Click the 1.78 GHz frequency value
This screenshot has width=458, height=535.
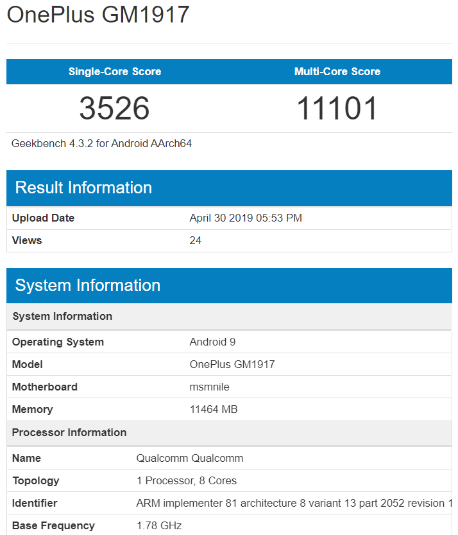159,526
